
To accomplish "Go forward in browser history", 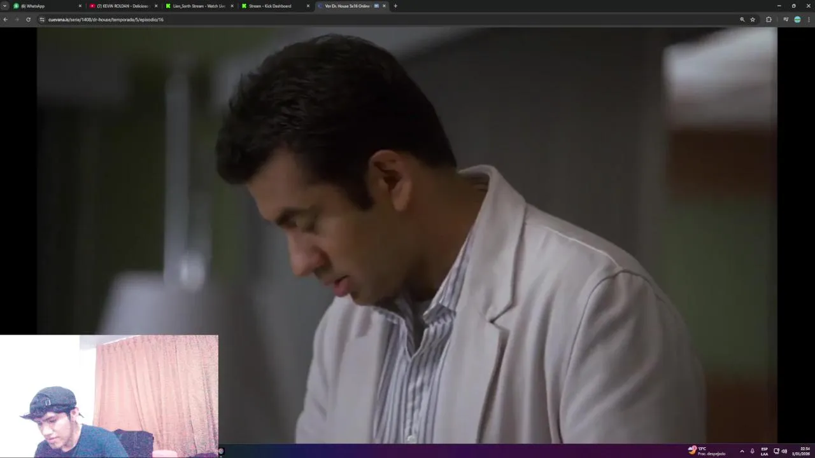I will click(17, 20).
